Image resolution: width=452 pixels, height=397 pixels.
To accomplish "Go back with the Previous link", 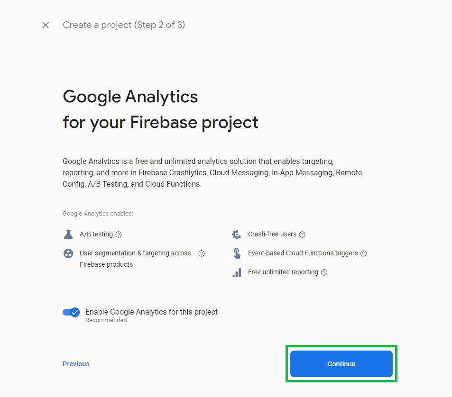I will [x=76, y=364].
